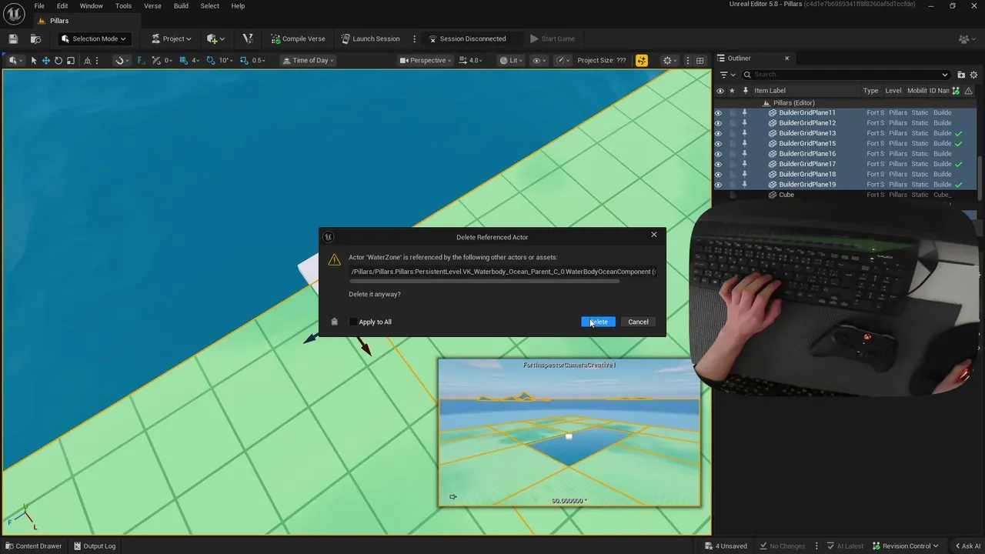Viewport: 985px width, 554px height.
Task: Open the Time of Day dropdown
Action: click(308, 60)
